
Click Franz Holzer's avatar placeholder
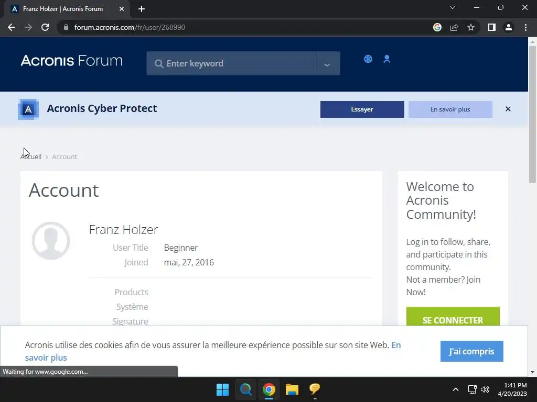click(x=51, y=241)
